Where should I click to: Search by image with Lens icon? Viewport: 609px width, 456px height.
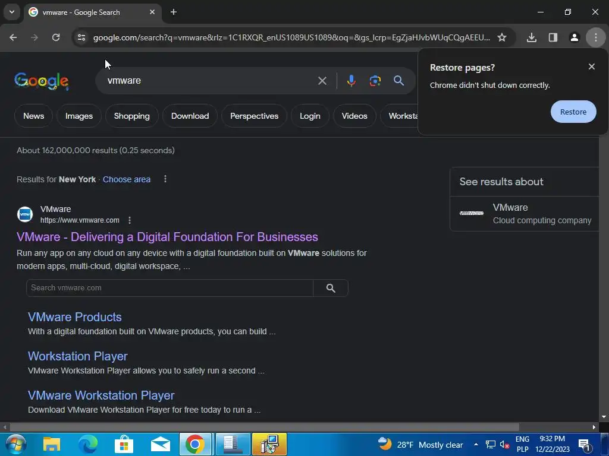click(375, 81)
